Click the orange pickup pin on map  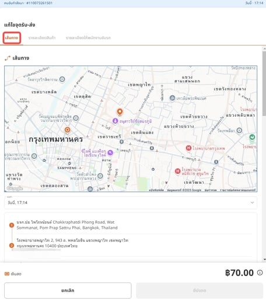120,112
